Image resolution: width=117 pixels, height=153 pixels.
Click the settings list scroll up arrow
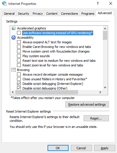pyautogui.click(x=105, y=29)
